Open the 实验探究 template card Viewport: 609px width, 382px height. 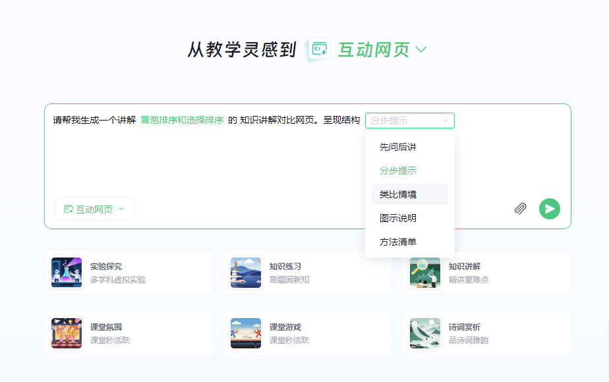(x=129, y=273)
